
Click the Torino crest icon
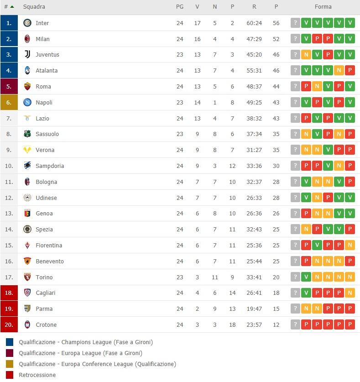pyautogui.click(x=27, y=277)
